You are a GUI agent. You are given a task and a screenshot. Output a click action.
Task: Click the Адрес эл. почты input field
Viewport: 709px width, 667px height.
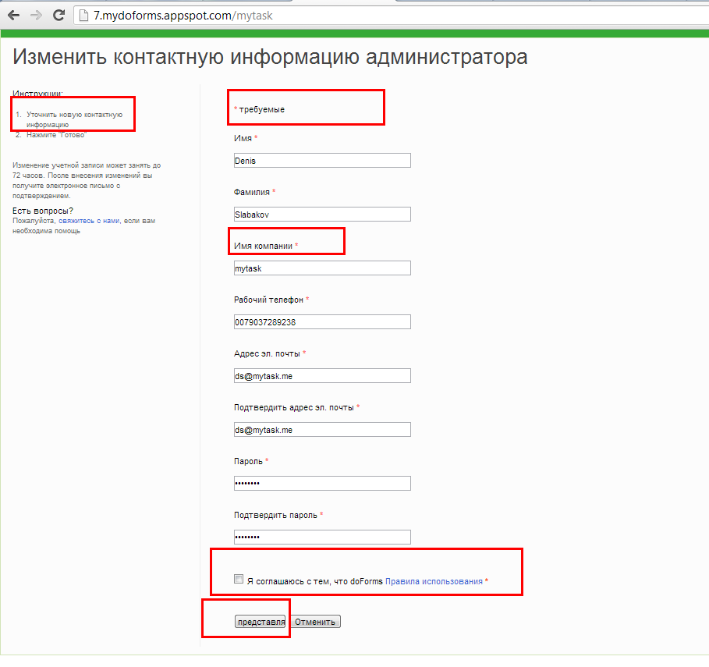coord(322,376)
